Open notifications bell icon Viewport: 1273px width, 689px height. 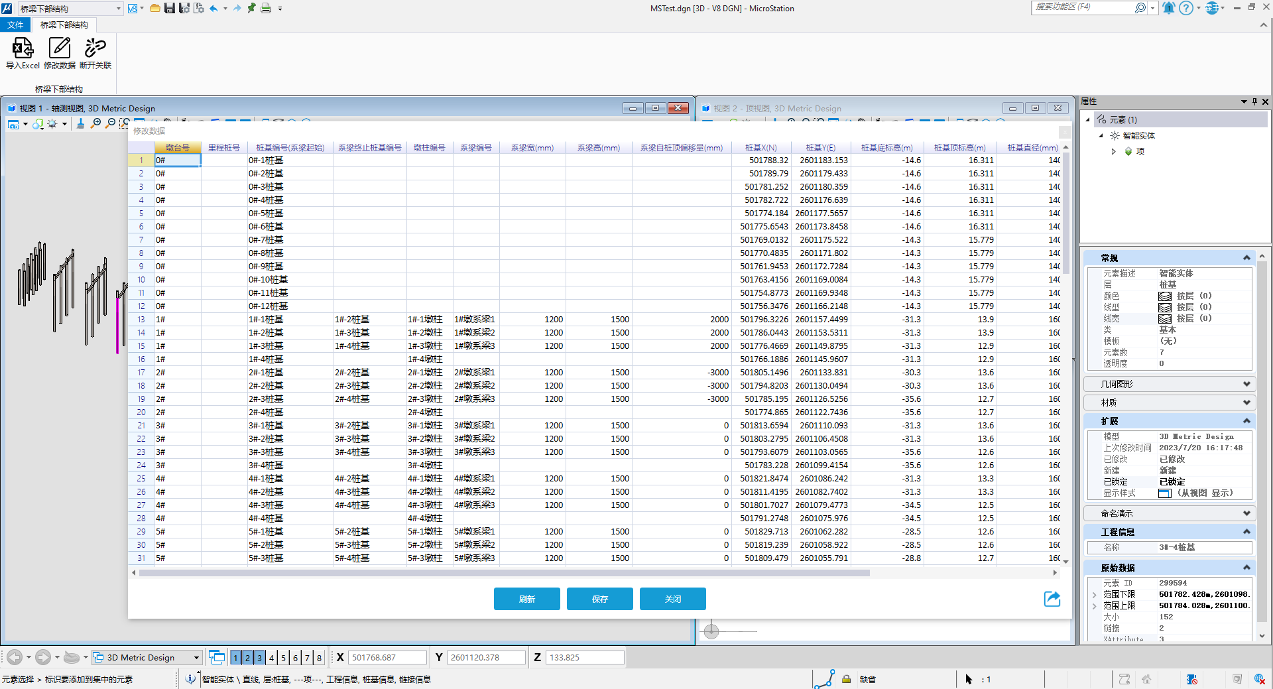tap(1169, 8)
